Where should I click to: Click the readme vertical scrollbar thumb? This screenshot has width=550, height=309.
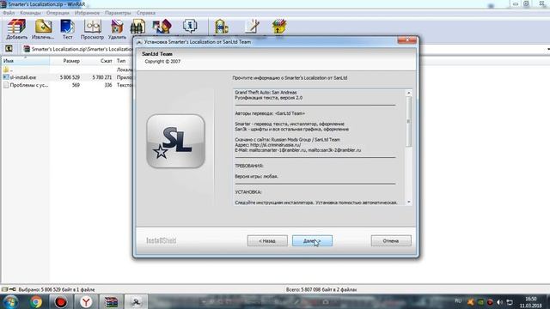click(x=408, y=121)
